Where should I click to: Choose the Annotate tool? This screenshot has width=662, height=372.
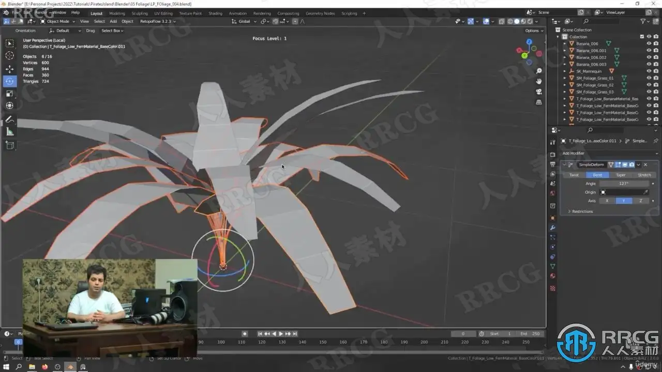click(10, 119)
